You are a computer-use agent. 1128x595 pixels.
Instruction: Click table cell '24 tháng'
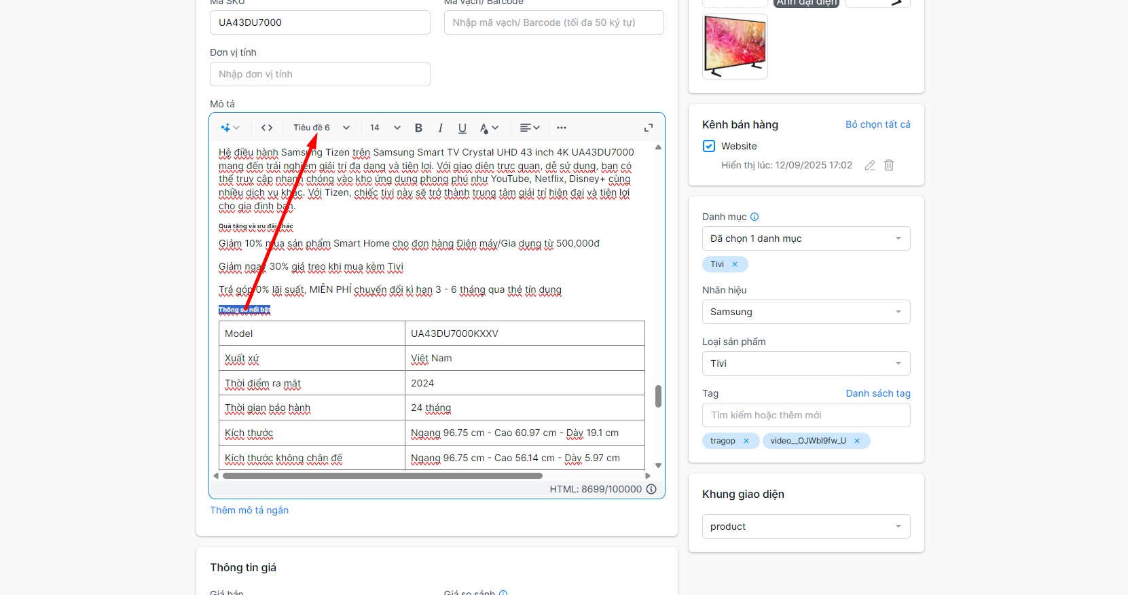tap(525, 408)
